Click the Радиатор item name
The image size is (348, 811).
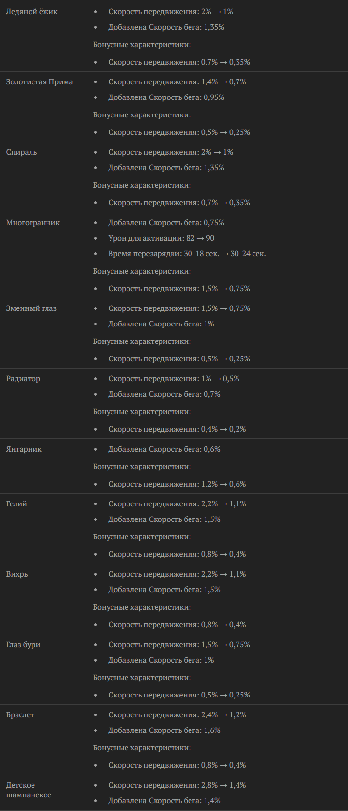pyautogui.click(x=23, y=378)
